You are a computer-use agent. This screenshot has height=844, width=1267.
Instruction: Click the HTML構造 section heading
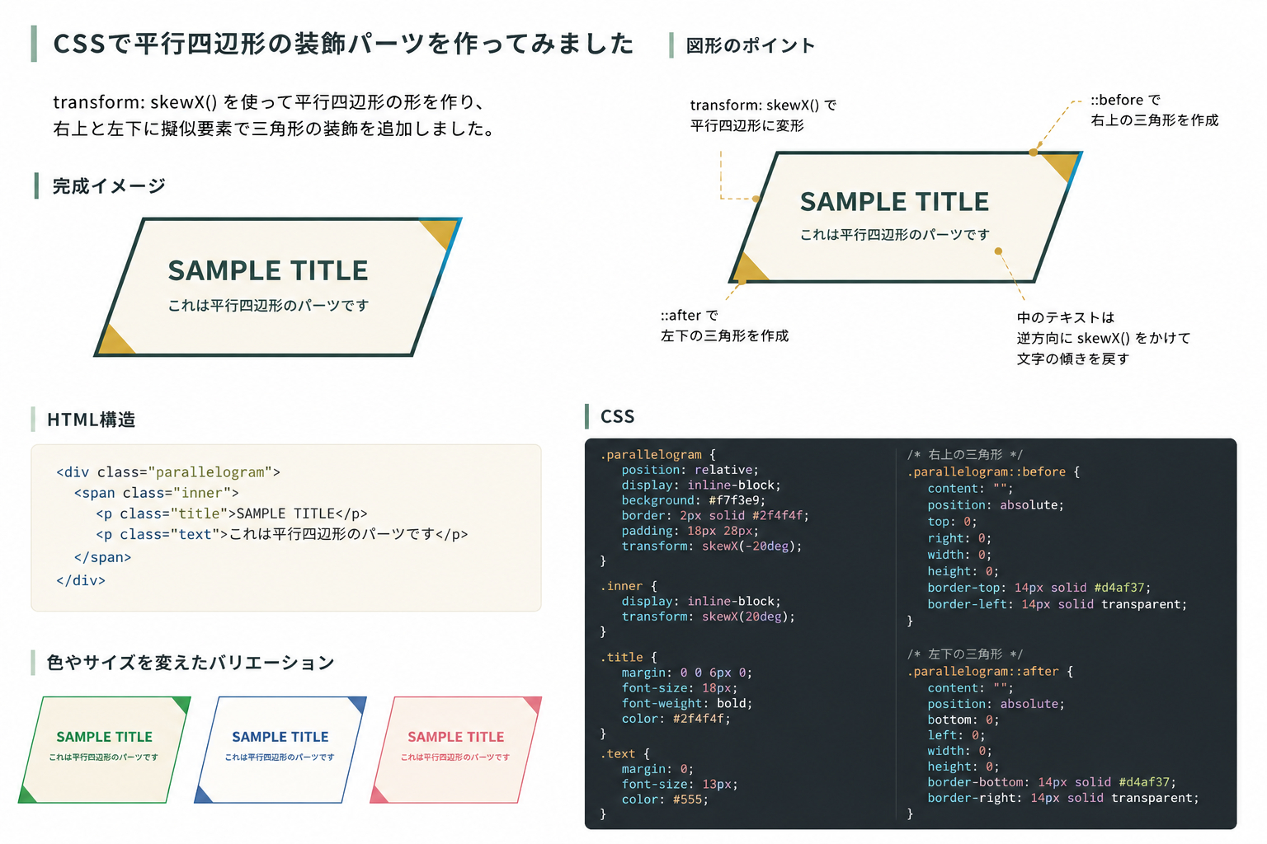92,420
